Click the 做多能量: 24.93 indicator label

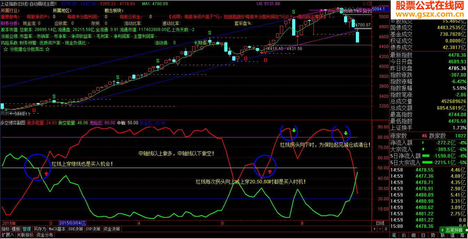point(42,123)
